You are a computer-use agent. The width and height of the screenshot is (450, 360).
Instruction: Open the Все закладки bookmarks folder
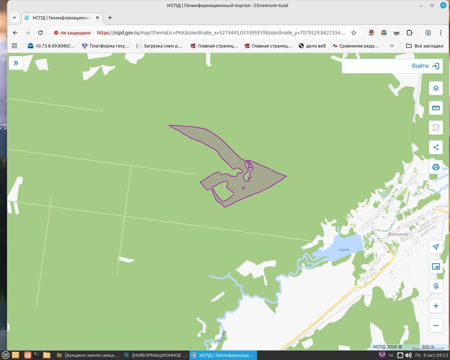(424, 46)
